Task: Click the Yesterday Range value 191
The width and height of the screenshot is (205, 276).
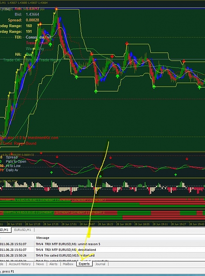Action: (x=29, y=31)
